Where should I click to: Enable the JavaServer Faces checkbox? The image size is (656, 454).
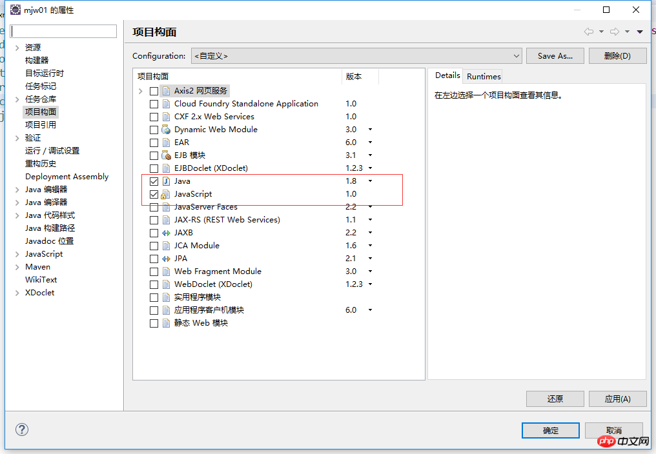pyautogui.click(x=154, y=208)
